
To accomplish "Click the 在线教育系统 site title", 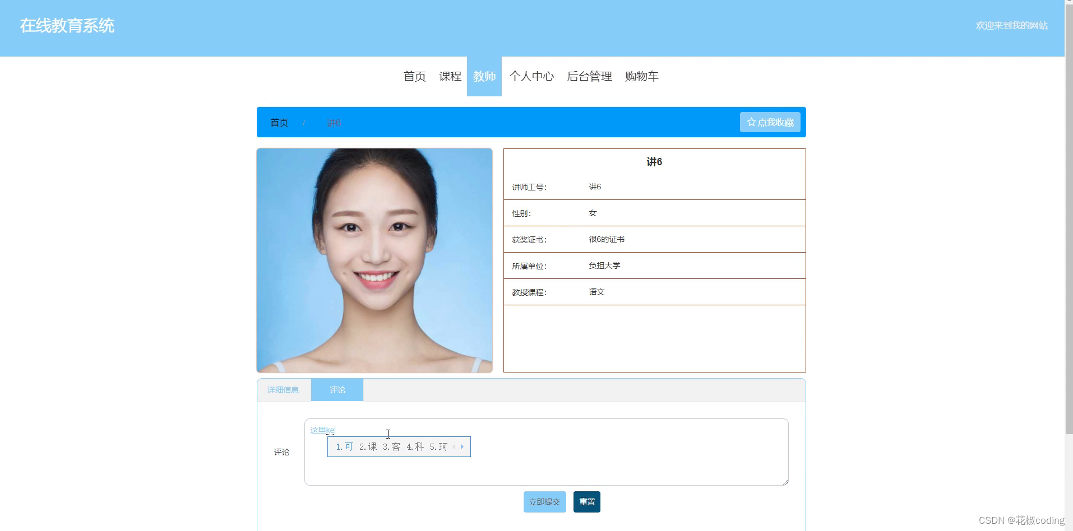I will pos(67,26).
